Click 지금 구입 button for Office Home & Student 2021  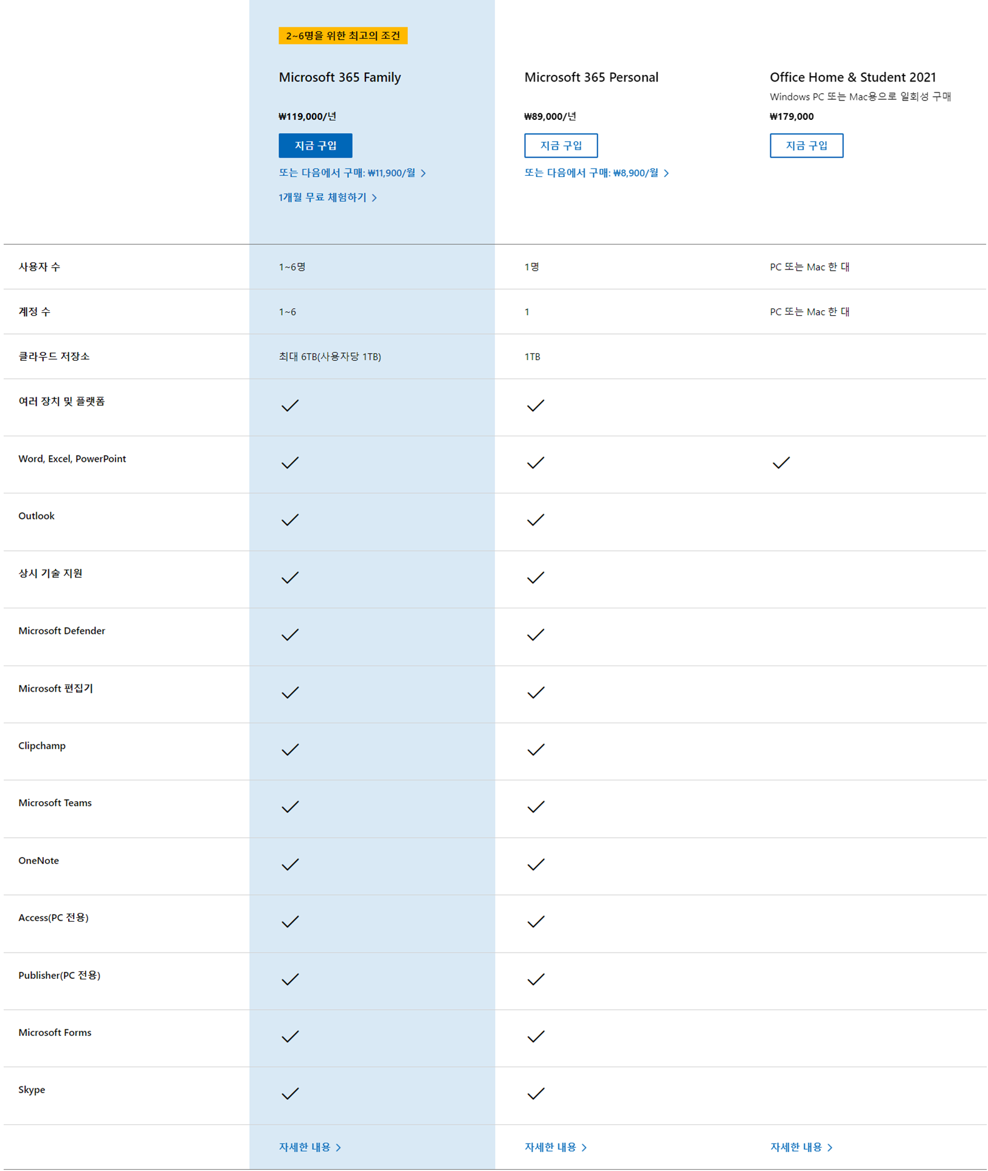pos(806,145)
